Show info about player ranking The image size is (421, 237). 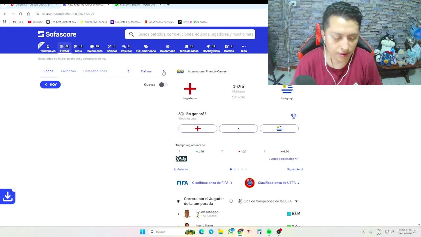(231, 201)
